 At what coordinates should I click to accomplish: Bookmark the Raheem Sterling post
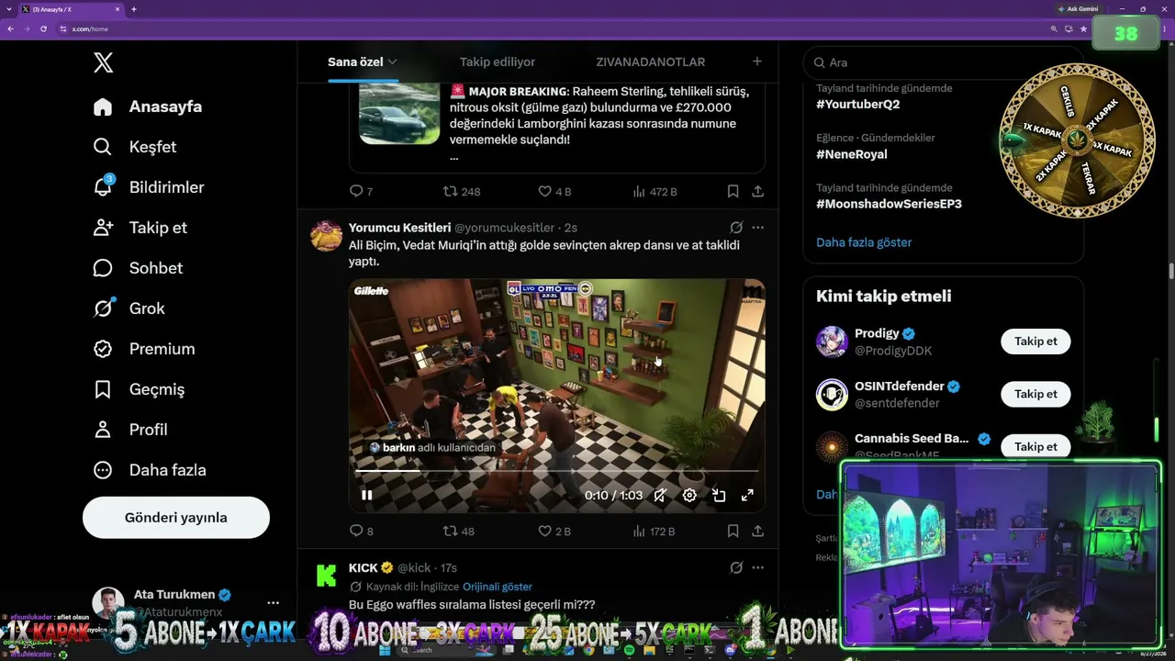733,191
